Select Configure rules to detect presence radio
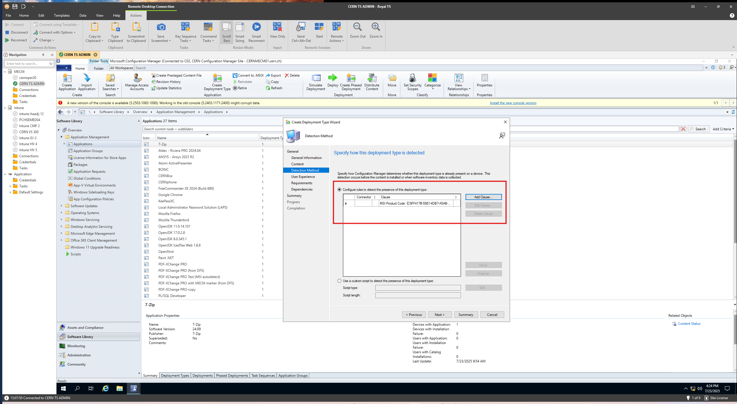Viewport: 737px width, 404px height. (340, 190)
